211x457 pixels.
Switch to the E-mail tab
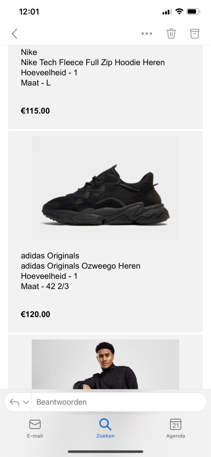coord(35,428)
